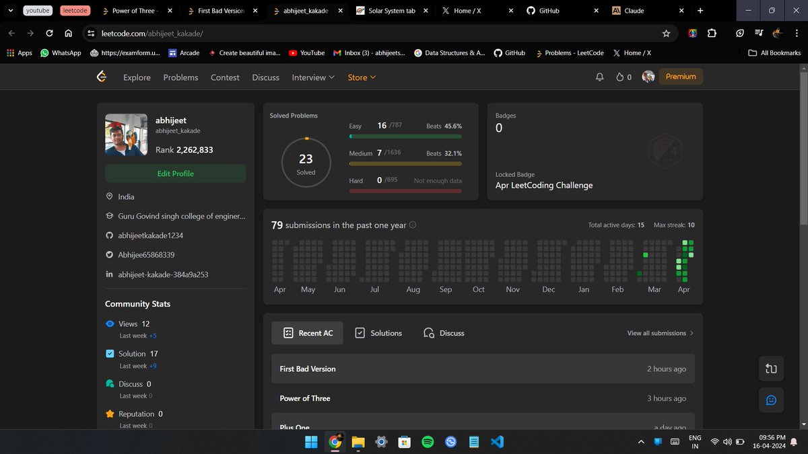
Task: Go back to the previous page
Action: click(12, 33)
